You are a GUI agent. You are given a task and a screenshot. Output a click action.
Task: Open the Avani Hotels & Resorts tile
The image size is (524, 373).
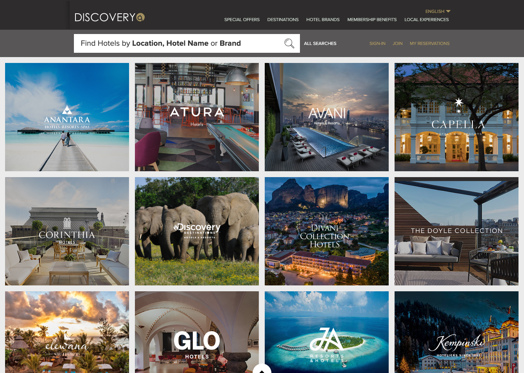[x=327, y=117]
